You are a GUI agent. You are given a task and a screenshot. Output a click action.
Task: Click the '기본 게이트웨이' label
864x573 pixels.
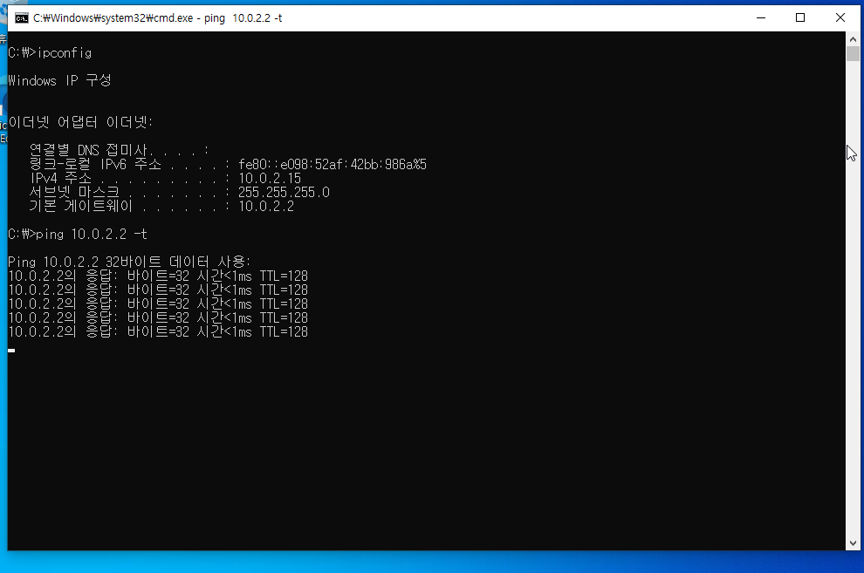(81, 207)
